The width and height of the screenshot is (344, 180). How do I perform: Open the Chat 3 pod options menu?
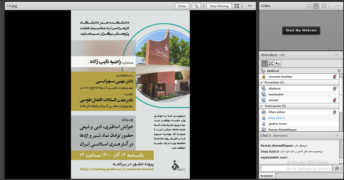(337, 136)
